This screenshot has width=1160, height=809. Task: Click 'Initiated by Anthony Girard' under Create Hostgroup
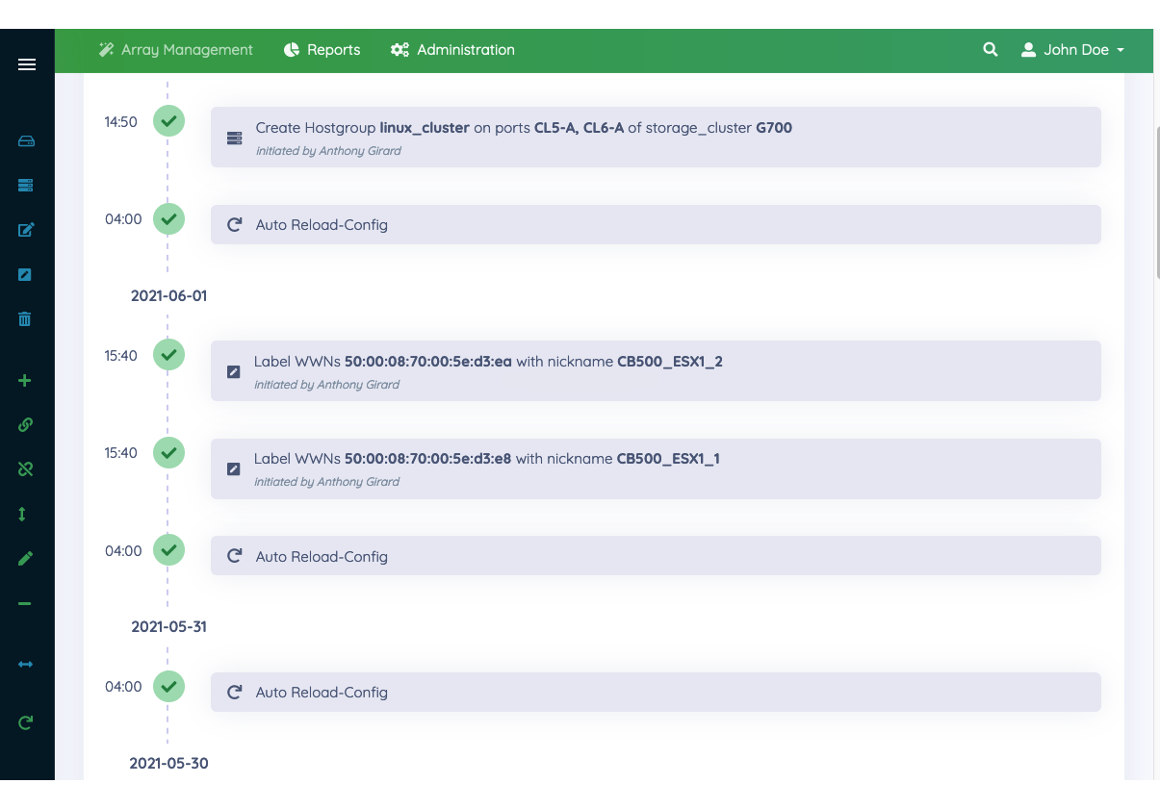pos(328,151)
